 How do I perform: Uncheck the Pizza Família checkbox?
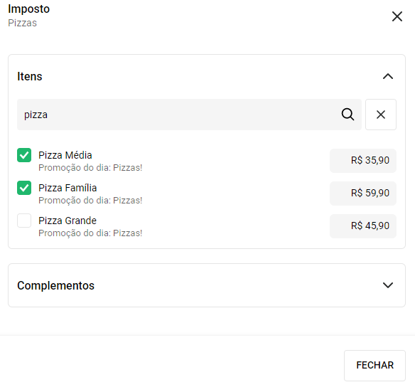pyautogui.click(x=24, y=188)
